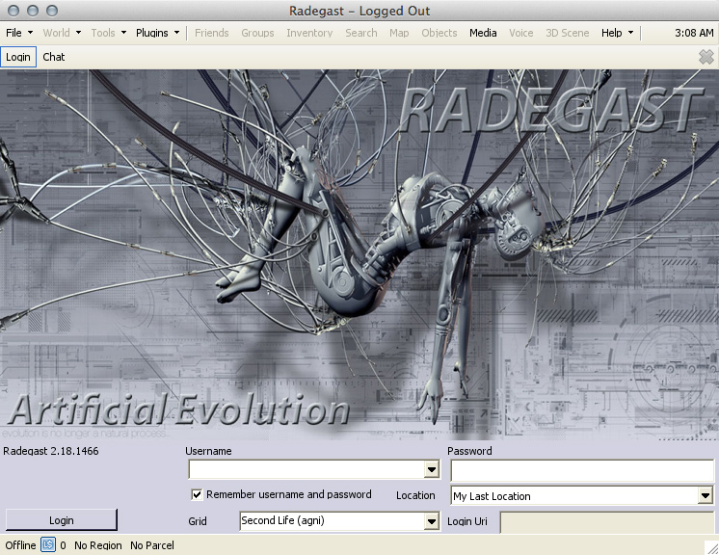Screen dimensions: 719x555
Task: Close the current tab with the X icon
Action: 706,57
